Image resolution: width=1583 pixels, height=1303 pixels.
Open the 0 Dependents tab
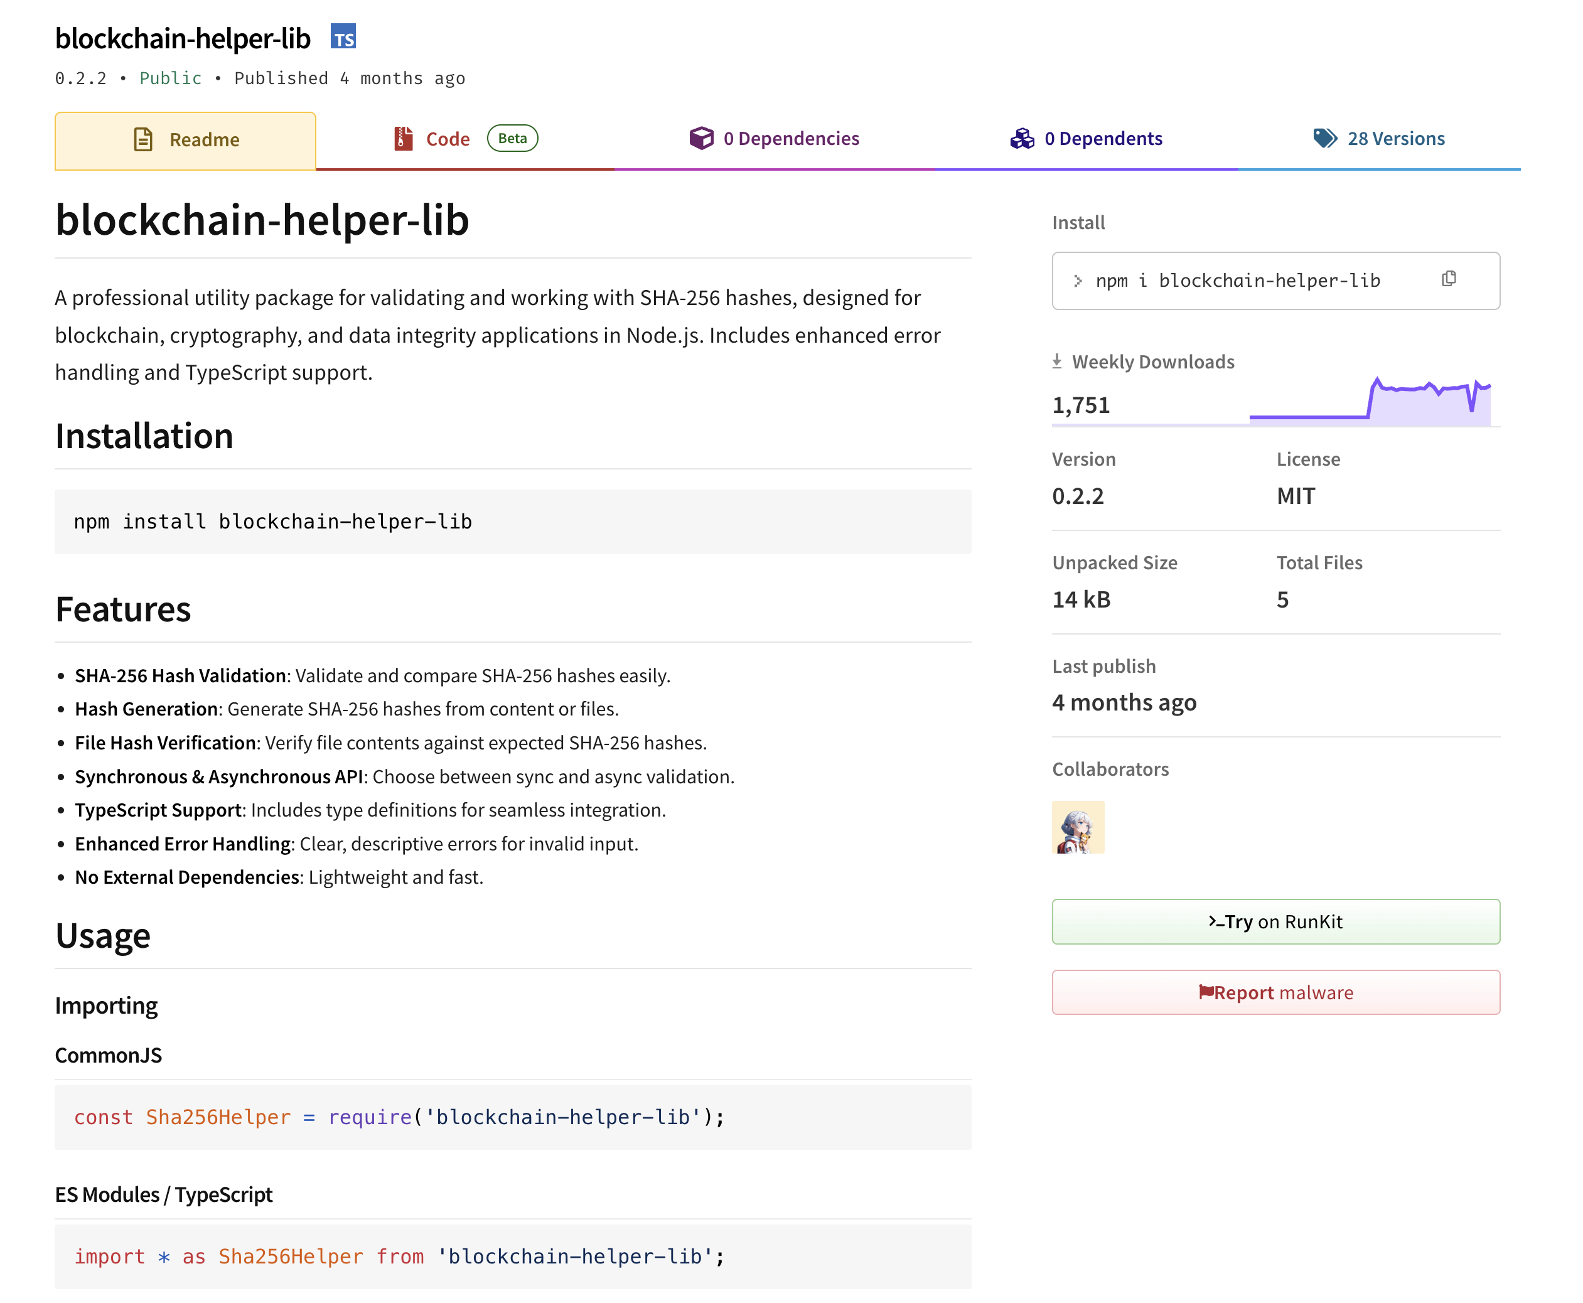point(1103,139)
